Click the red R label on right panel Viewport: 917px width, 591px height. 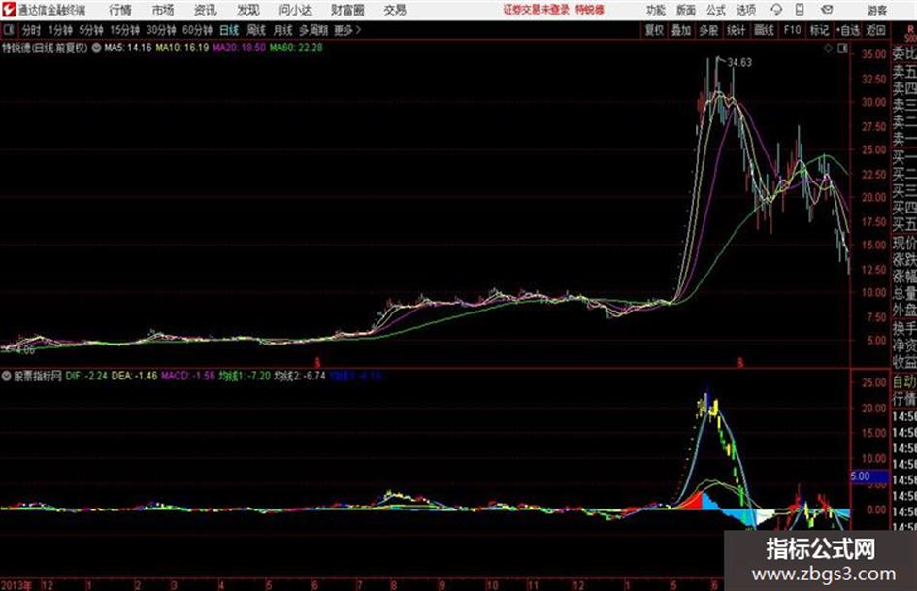[x=910, y=29]
